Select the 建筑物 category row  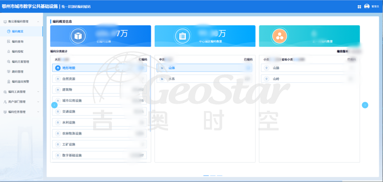99,90
